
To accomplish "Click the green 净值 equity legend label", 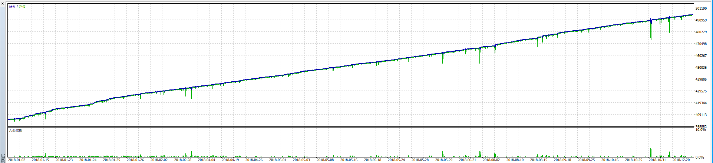I will (22, 7).
